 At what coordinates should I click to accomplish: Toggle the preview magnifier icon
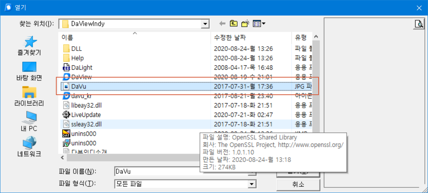coord(419,24)
